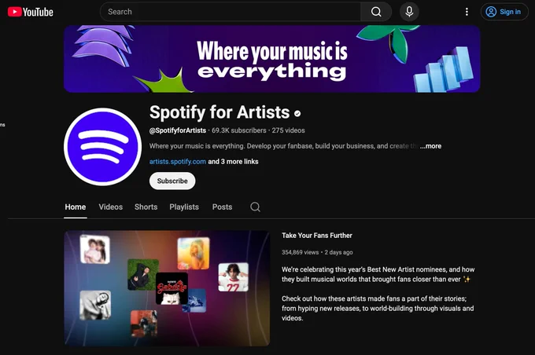
Task: Click the '354,869 views' text
Action: pos(301,252)
